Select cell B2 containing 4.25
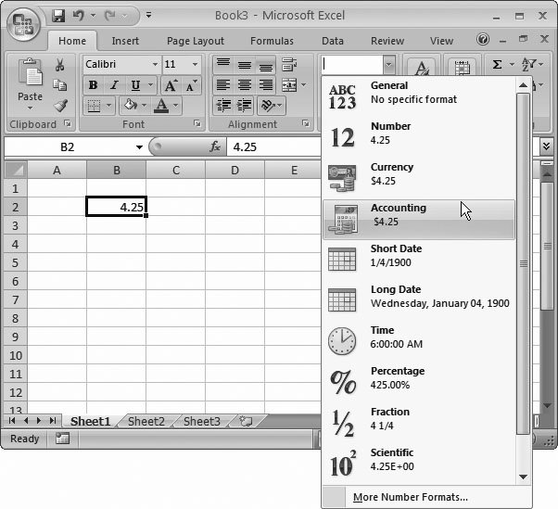This screenshot has height=509, width=558. point(116,207)
